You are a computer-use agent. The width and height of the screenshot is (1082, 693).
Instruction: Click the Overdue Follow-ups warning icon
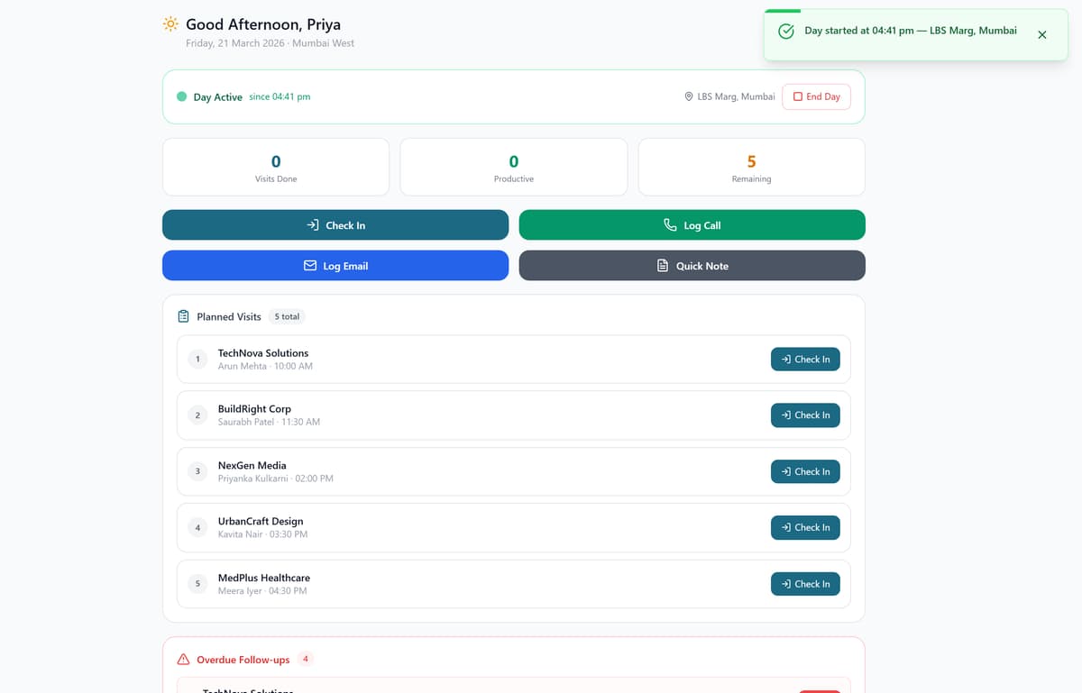(x=184, y=660)
